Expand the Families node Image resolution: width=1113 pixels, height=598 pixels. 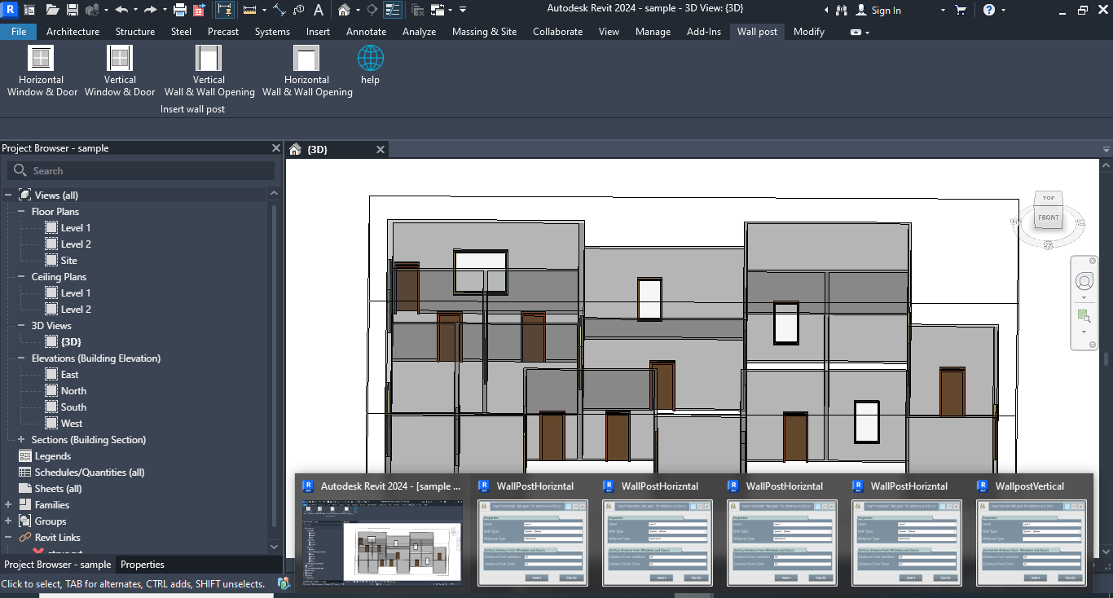[x=8, y=505]
